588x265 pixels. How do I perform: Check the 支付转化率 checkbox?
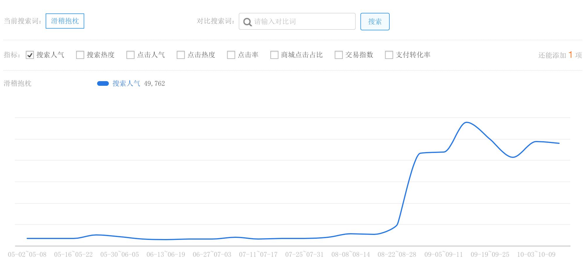tap(389, 55)
